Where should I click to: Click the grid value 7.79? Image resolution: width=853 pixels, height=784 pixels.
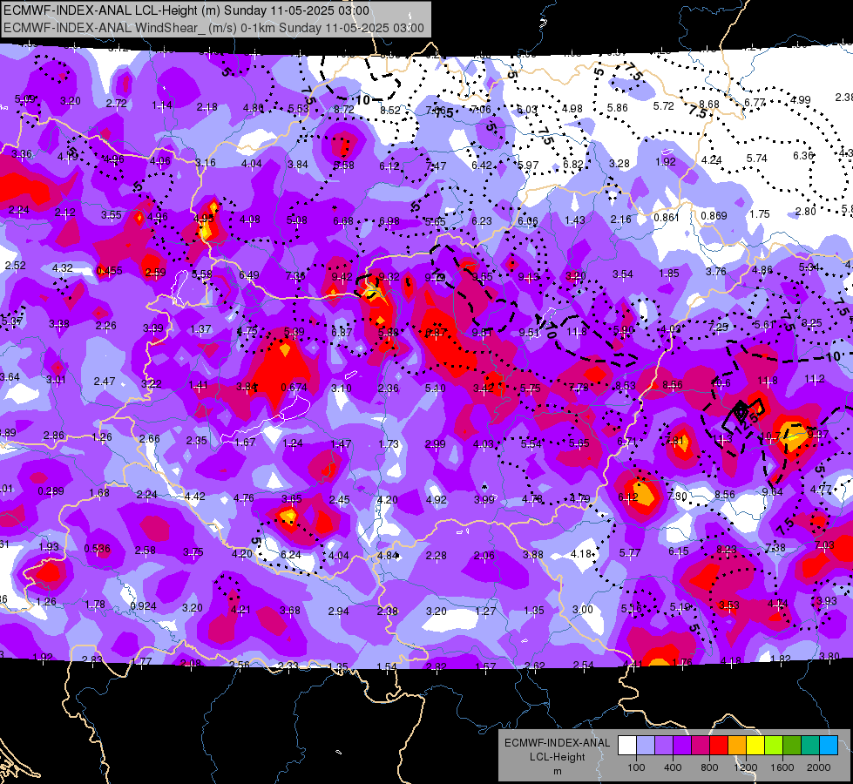click(579, 388)
